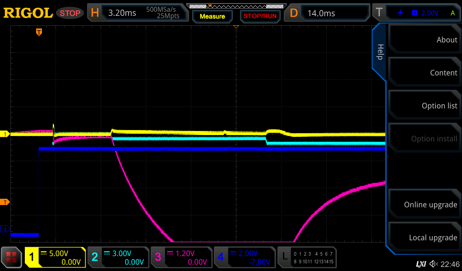The height and width of the screenshot is (271, 462).
Task: Click the muted speaker sound icon
Action: tap(434, 264)
